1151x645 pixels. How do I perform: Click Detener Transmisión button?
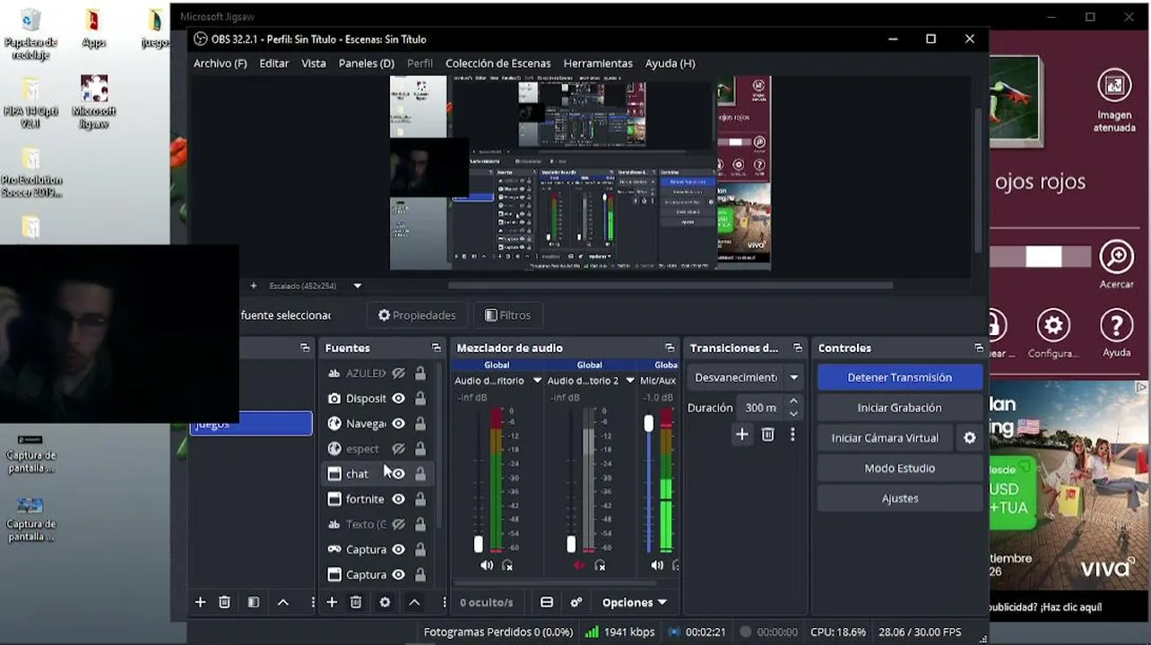point(900,378)
